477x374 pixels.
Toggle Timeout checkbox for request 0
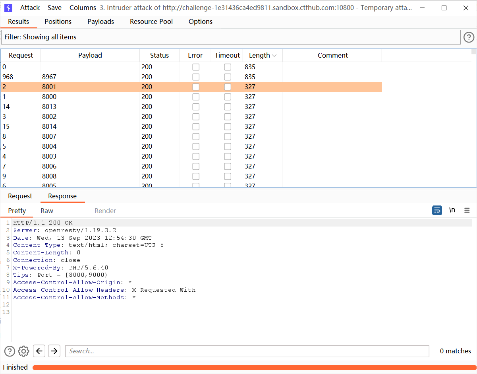[x=228, y=67]
